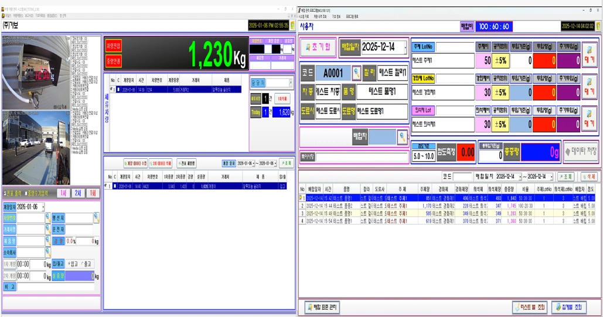Open bottom camera street view thumbnail

click(x=36, y=148)
